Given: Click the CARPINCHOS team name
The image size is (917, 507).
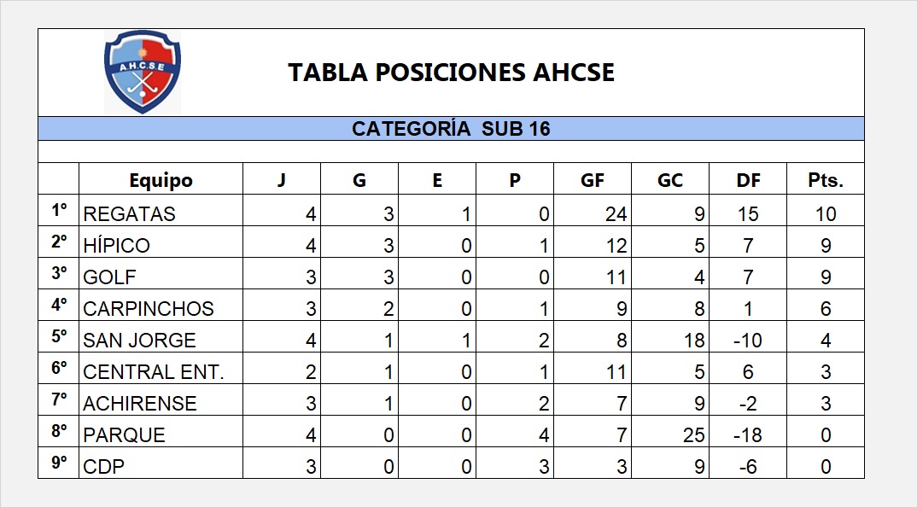Looking at the screenshot, I should tap(149, 309).
